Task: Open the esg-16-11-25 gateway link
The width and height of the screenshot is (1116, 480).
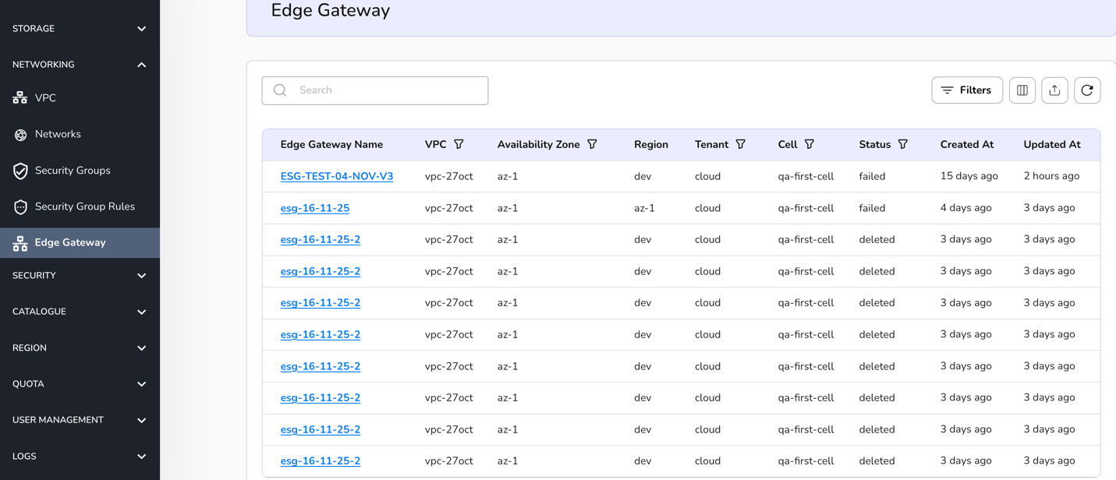Action: (314, 208)
